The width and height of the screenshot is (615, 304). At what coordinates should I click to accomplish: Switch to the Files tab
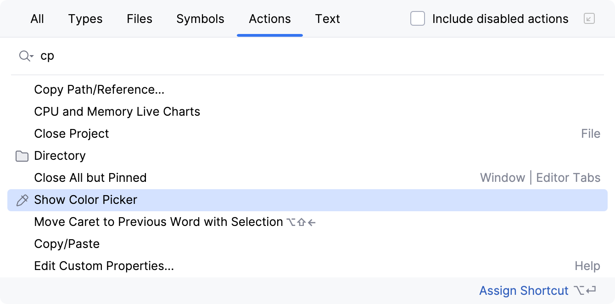tap(139, 19)
